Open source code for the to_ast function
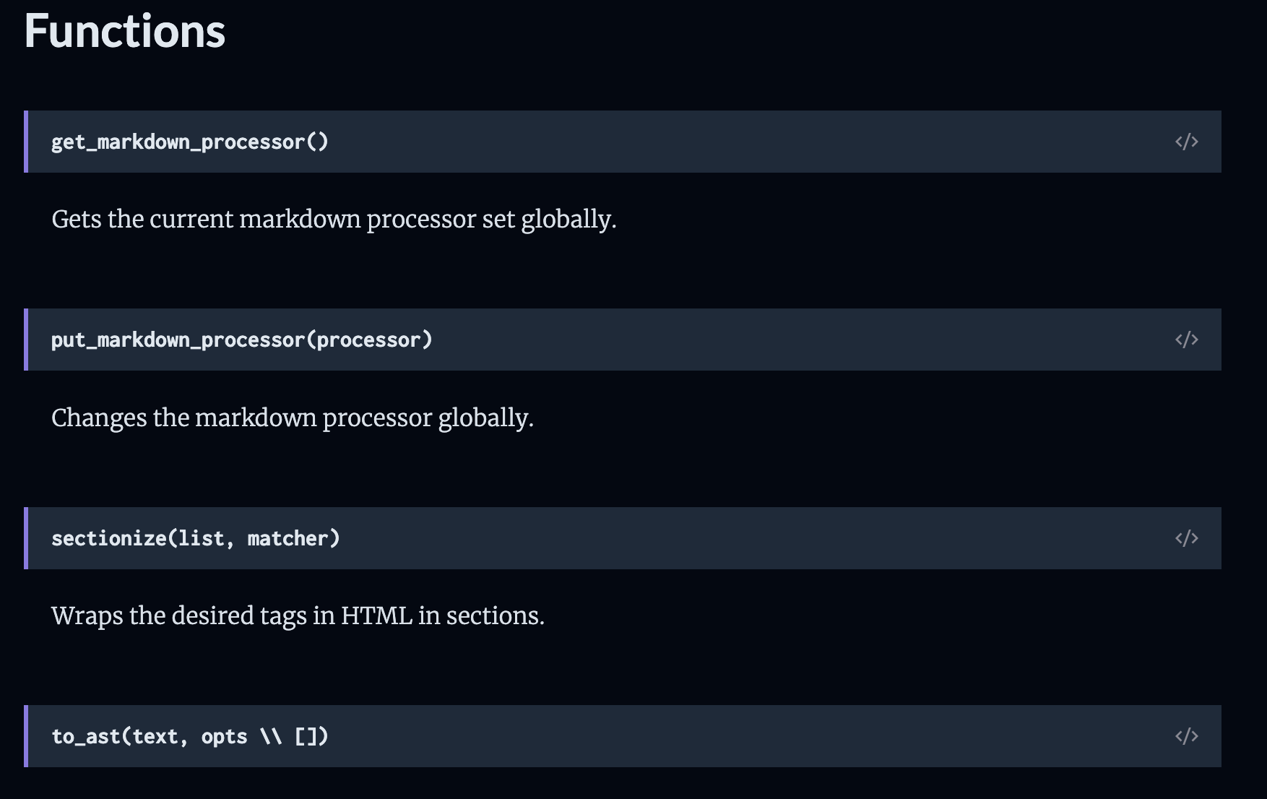The width and height of the screenshot is (1267, 799). [x=1187, y=736]
